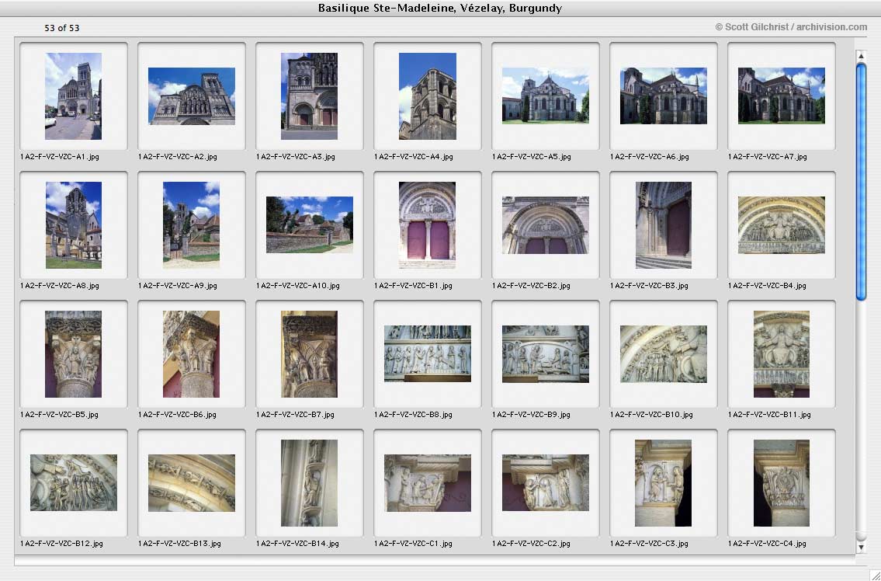Click filename label 1A2-F-VZ-VZC-A10.jpg
Viewport: 881px width, 581px height.
coord(298,286)
